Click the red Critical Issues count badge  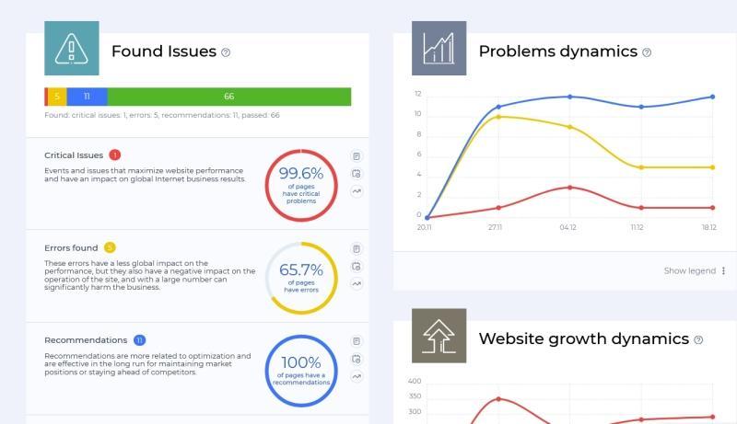tap(114, 155)
